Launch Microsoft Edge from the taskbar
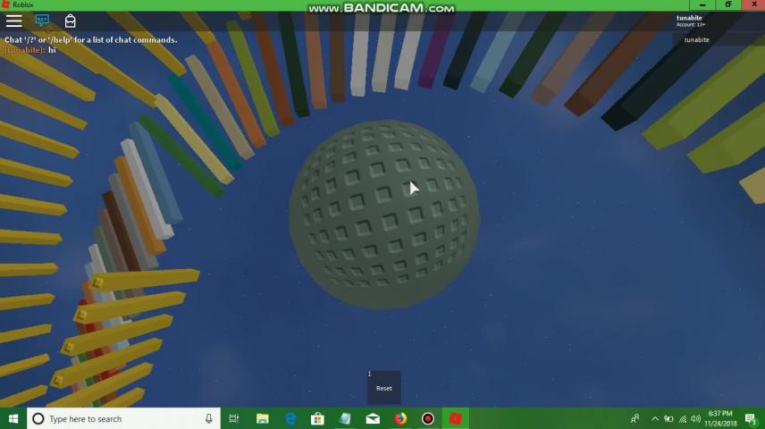 tap(290, 419)
